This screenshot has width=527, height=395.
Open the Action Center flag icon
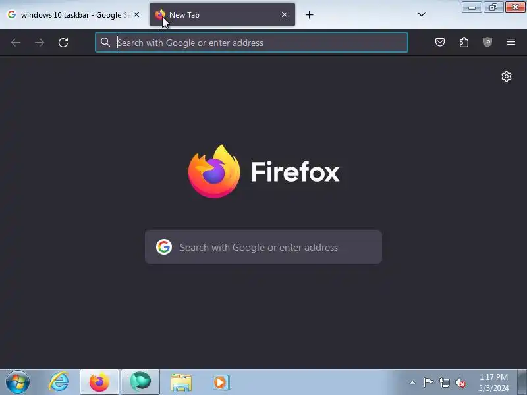coord(428,382)
